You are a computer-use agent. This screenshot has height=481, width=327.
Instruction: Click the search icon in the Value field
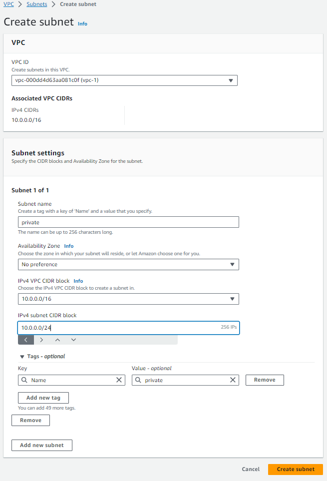(x=138, y=380)
